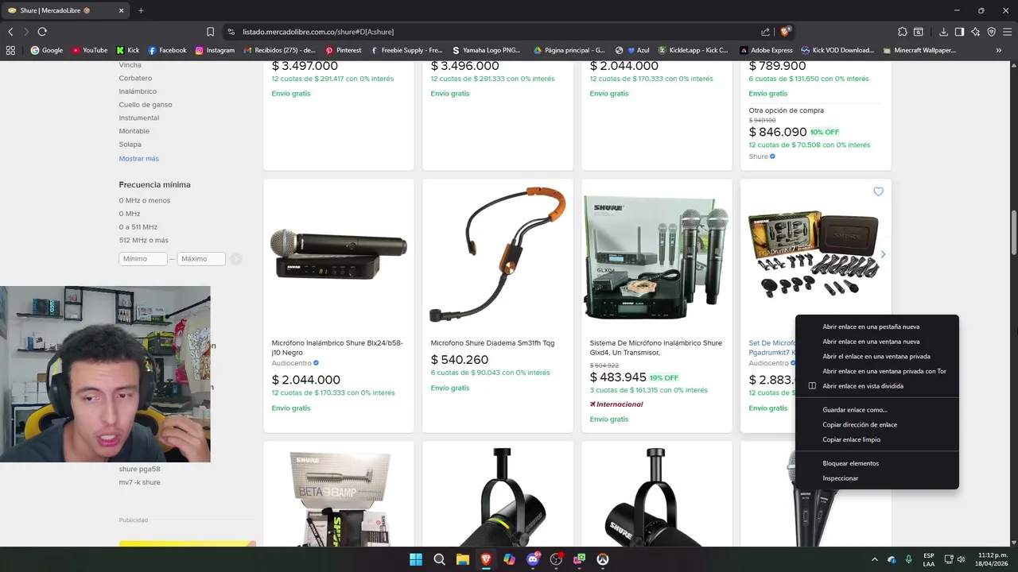Image resolution: width=1018 pixels, height=572 pixels.
Task: Open 'Micrófono Shure Diadema Sm31fh Tqg' listing
Action: click(492, 343)
